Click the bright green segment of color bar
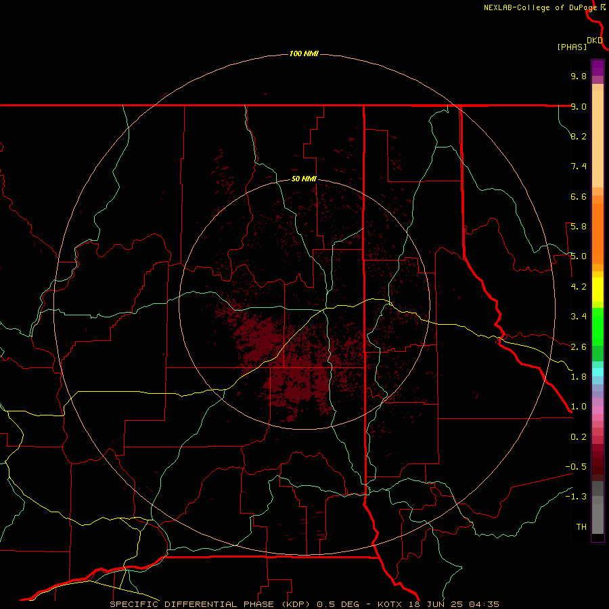This screenshot has height=609, width=609. pyautogui.click(x=597, y=326)
